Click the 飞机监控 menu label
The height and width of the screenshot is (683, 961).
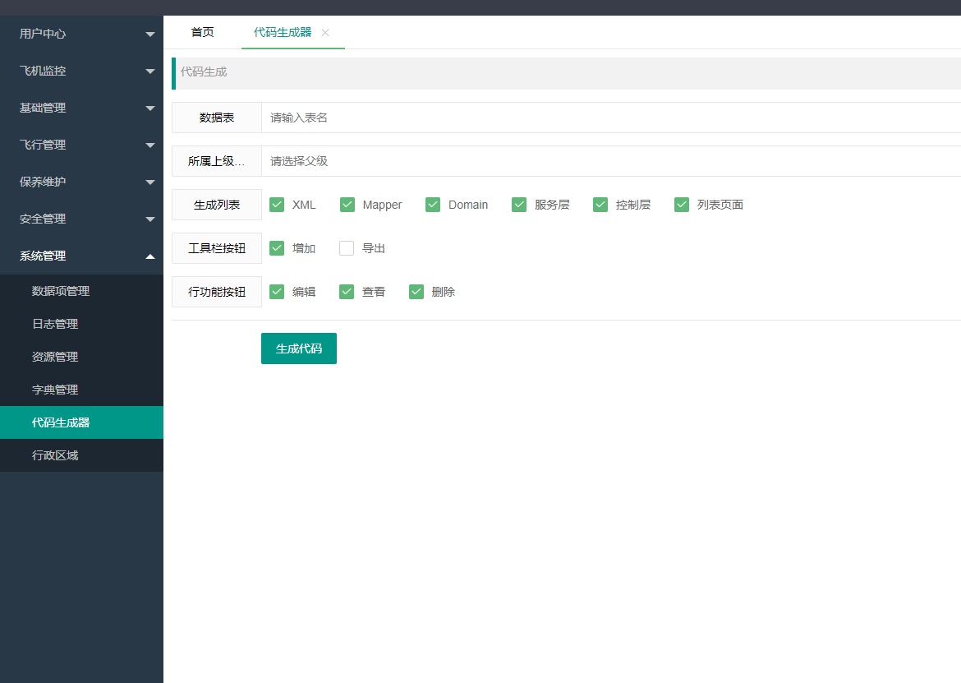pyautogui.click(x=42, y=71)
